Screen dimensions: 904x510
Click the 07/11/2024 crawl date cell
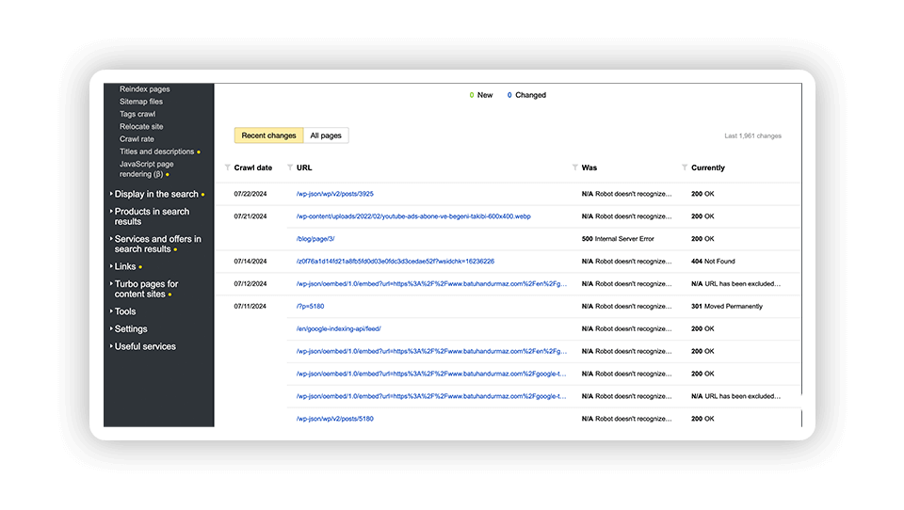[x=250, y=306]
